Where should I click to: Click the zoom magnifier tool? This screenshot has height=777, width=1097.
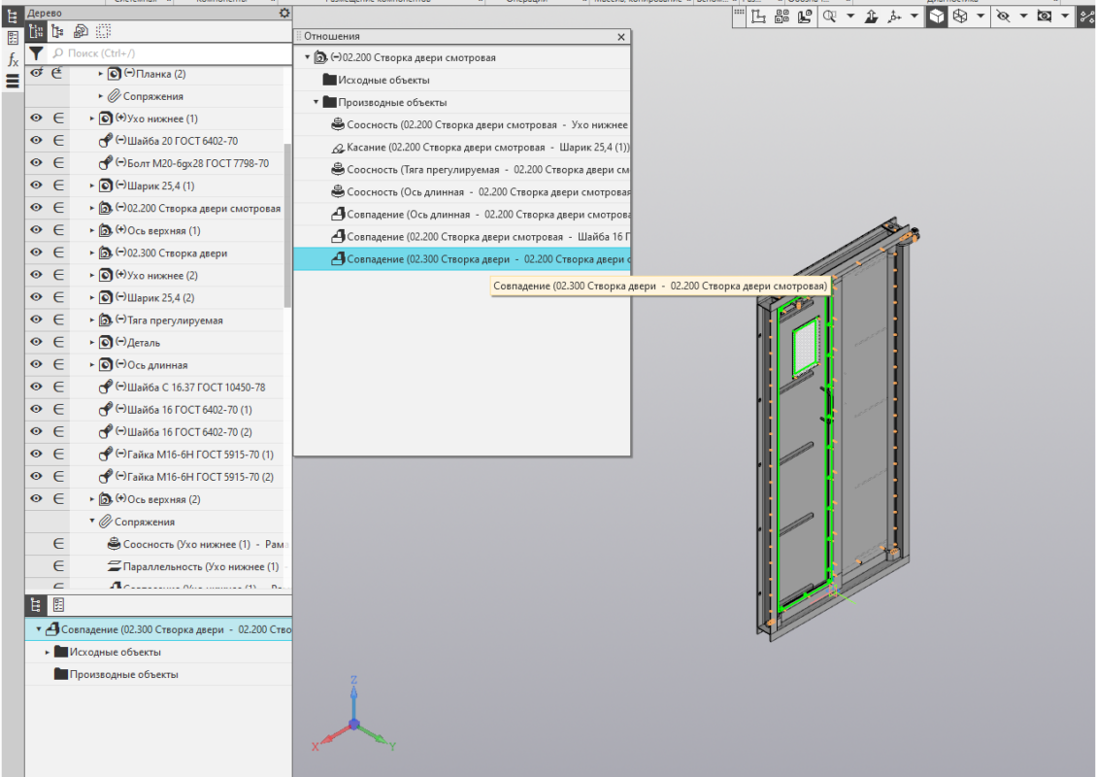tap(830, 17)
